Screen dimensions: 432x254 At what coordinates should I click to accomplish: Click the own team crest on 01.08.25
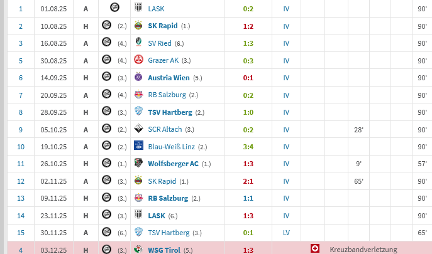(114, 9)
